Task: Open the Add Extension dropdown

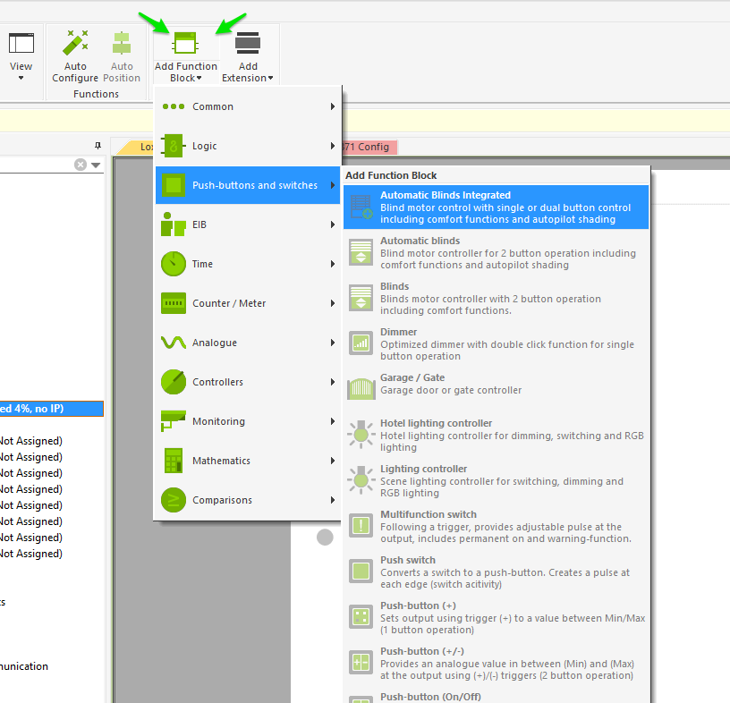Action: [x=248, y=58]
